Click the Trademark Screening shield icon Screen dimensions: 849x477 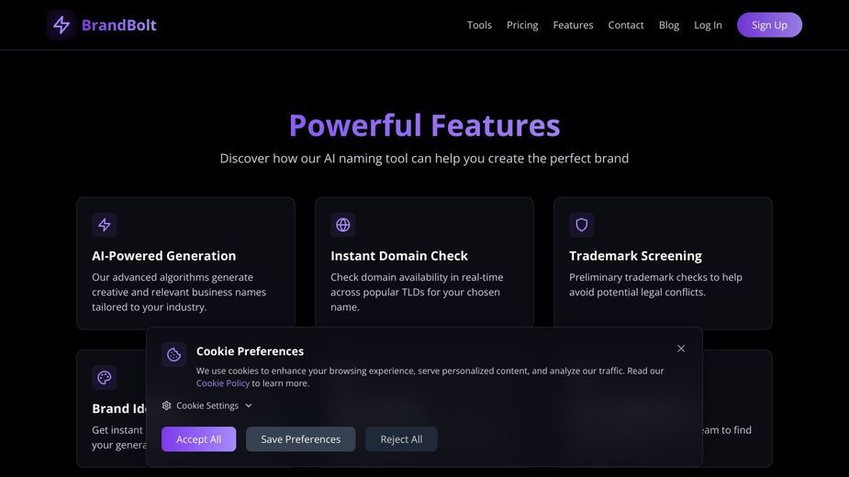[582, 225]
